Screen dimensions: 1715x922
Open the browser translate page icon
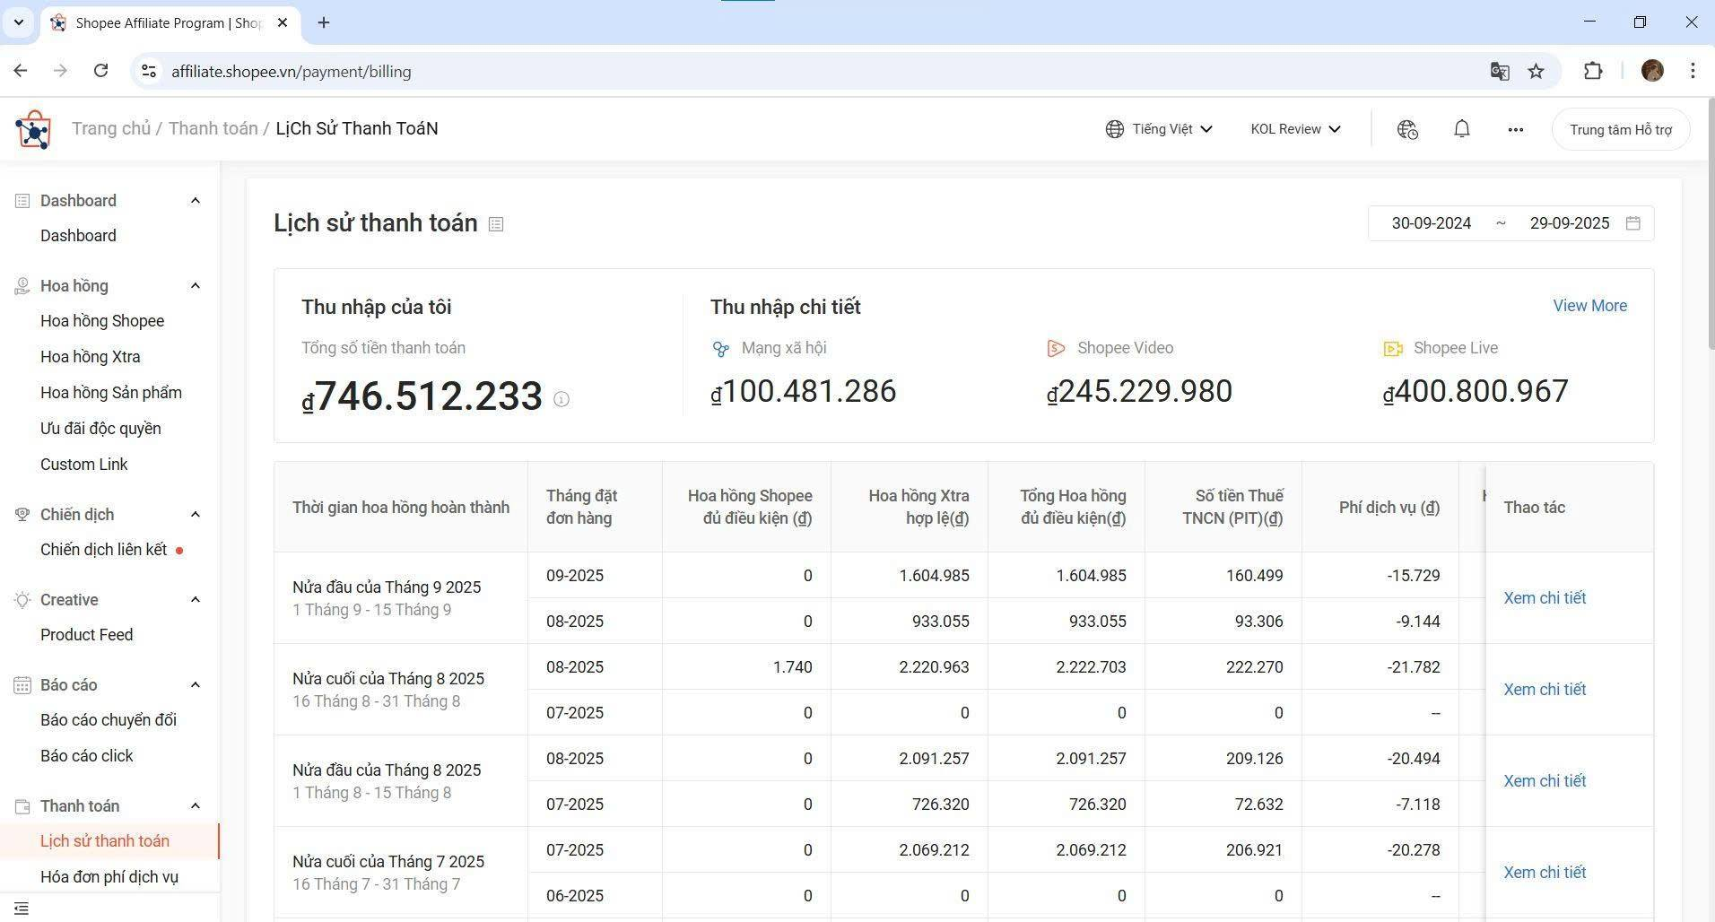[1499, 71]
